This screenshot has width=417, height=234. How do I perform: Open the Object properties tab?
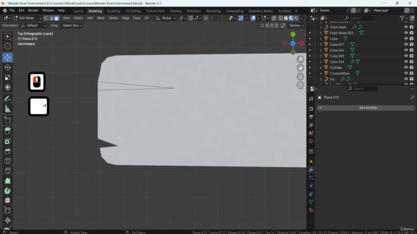point(311,162)
